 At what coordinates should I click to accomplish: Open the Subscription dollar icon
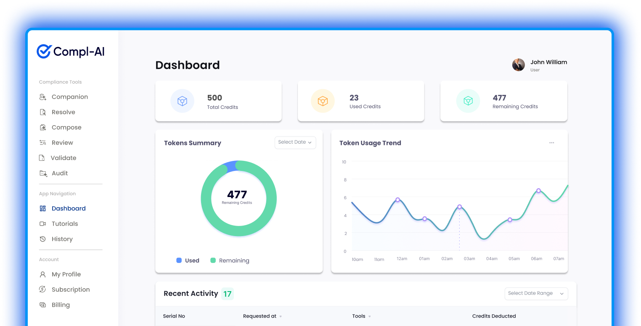[x=42, y=289]
